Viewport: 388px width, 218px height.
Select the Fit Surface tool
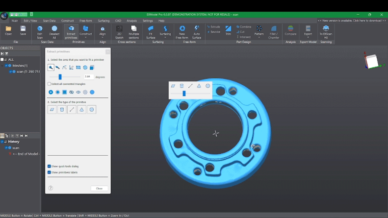point(151,31)
